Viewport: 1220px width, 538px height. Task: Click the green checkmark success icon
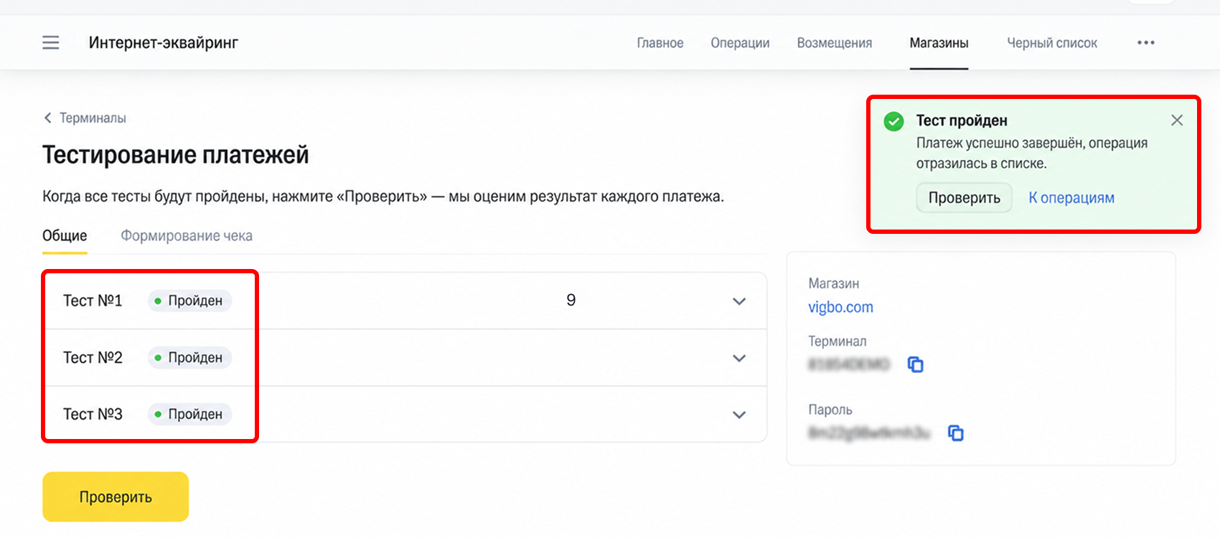tap(893, 121)
